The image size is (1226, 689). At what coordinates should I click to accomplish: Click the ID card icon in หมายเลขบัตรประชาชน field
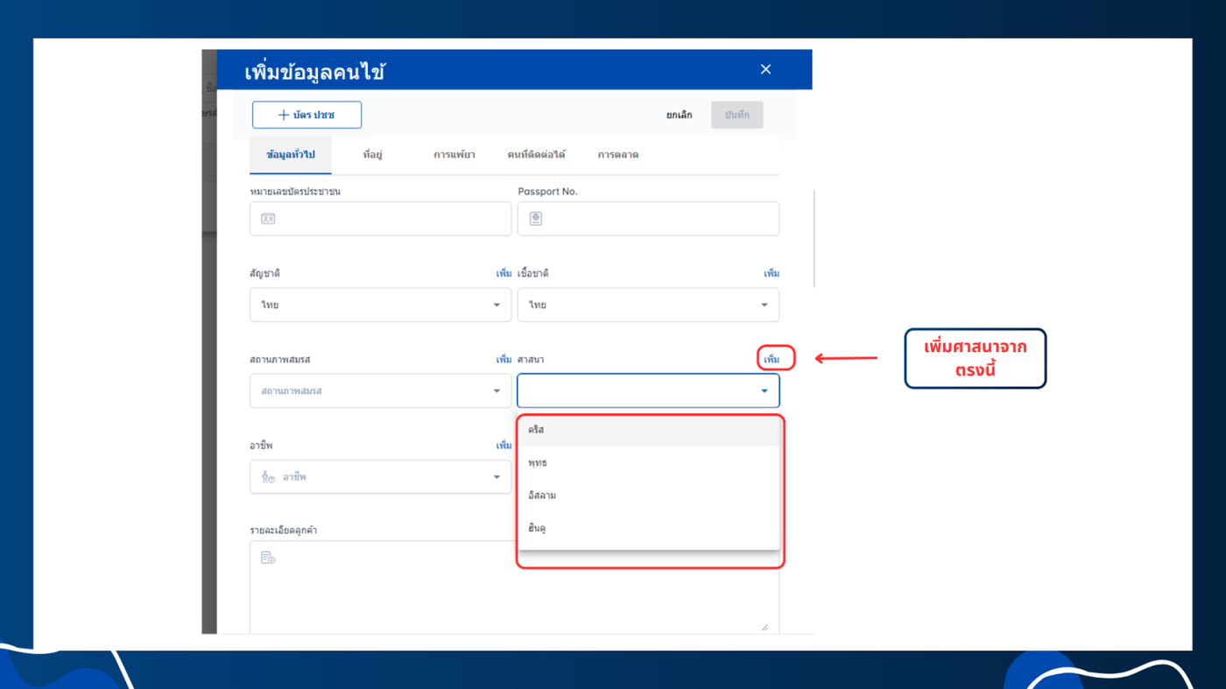point(268,219)
